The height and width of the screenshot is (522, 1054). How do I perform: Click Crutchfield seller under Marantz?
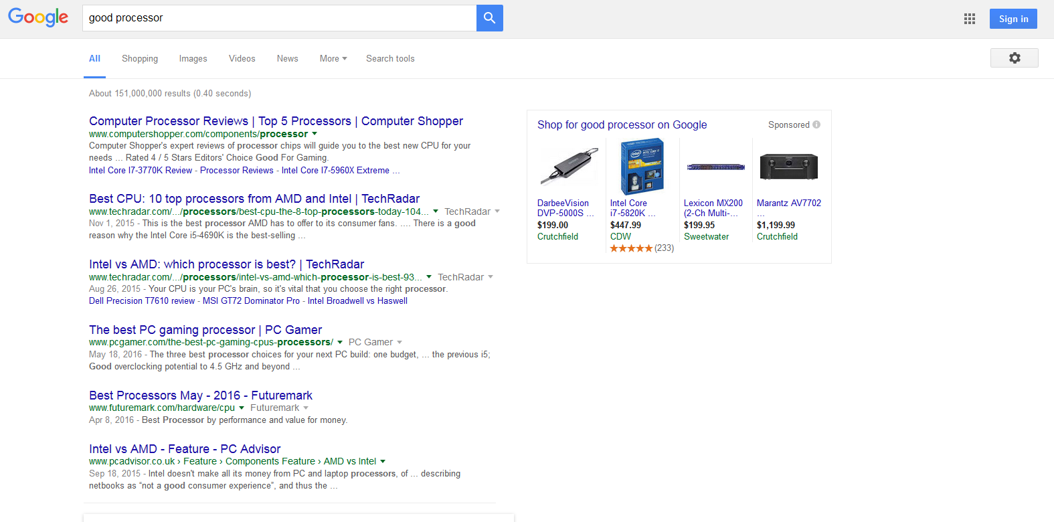point(777,237)
